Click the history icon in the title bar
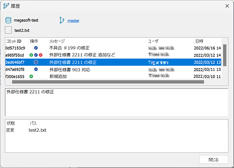Screen dimensions: 234x168 tap(6, 6)
